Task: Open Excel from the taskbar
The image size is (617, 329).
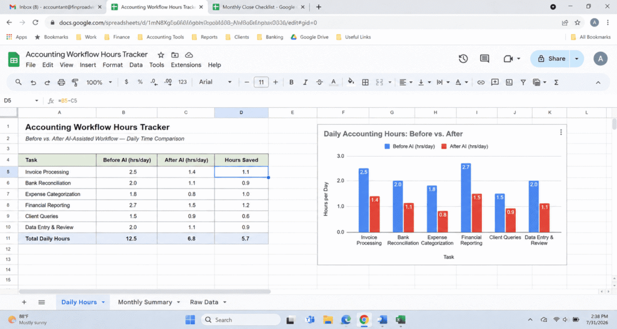Action: coord(401,319)
